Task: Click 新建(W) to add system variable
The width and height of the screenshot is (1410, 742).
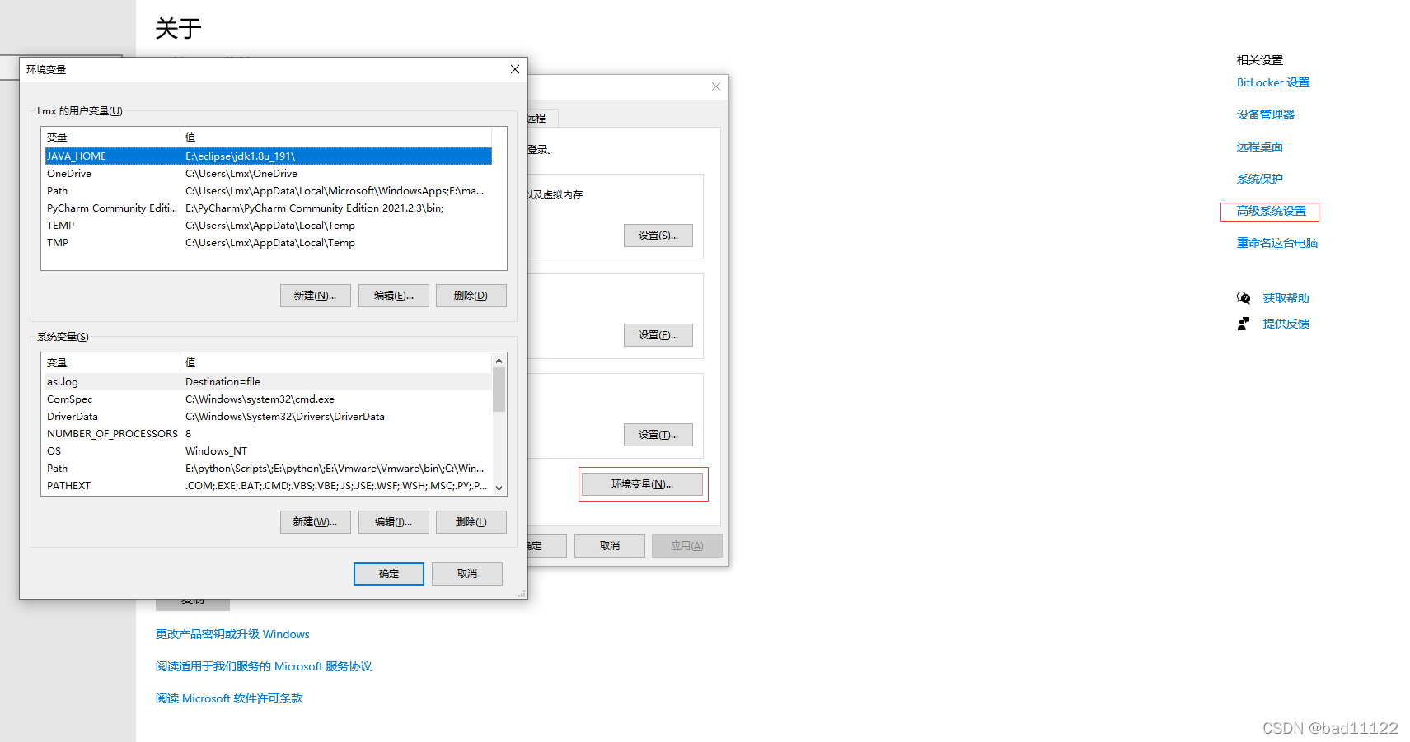Action: pyautogui.click(x=316, y=522)
